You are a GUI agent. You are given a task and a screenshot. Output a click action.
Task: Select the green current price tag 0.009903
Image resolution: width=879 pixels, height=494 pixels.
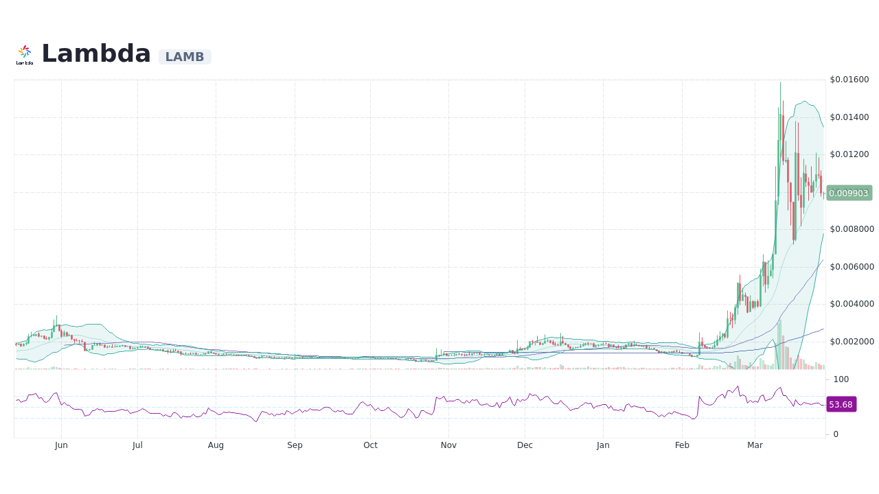pos(849,193)
